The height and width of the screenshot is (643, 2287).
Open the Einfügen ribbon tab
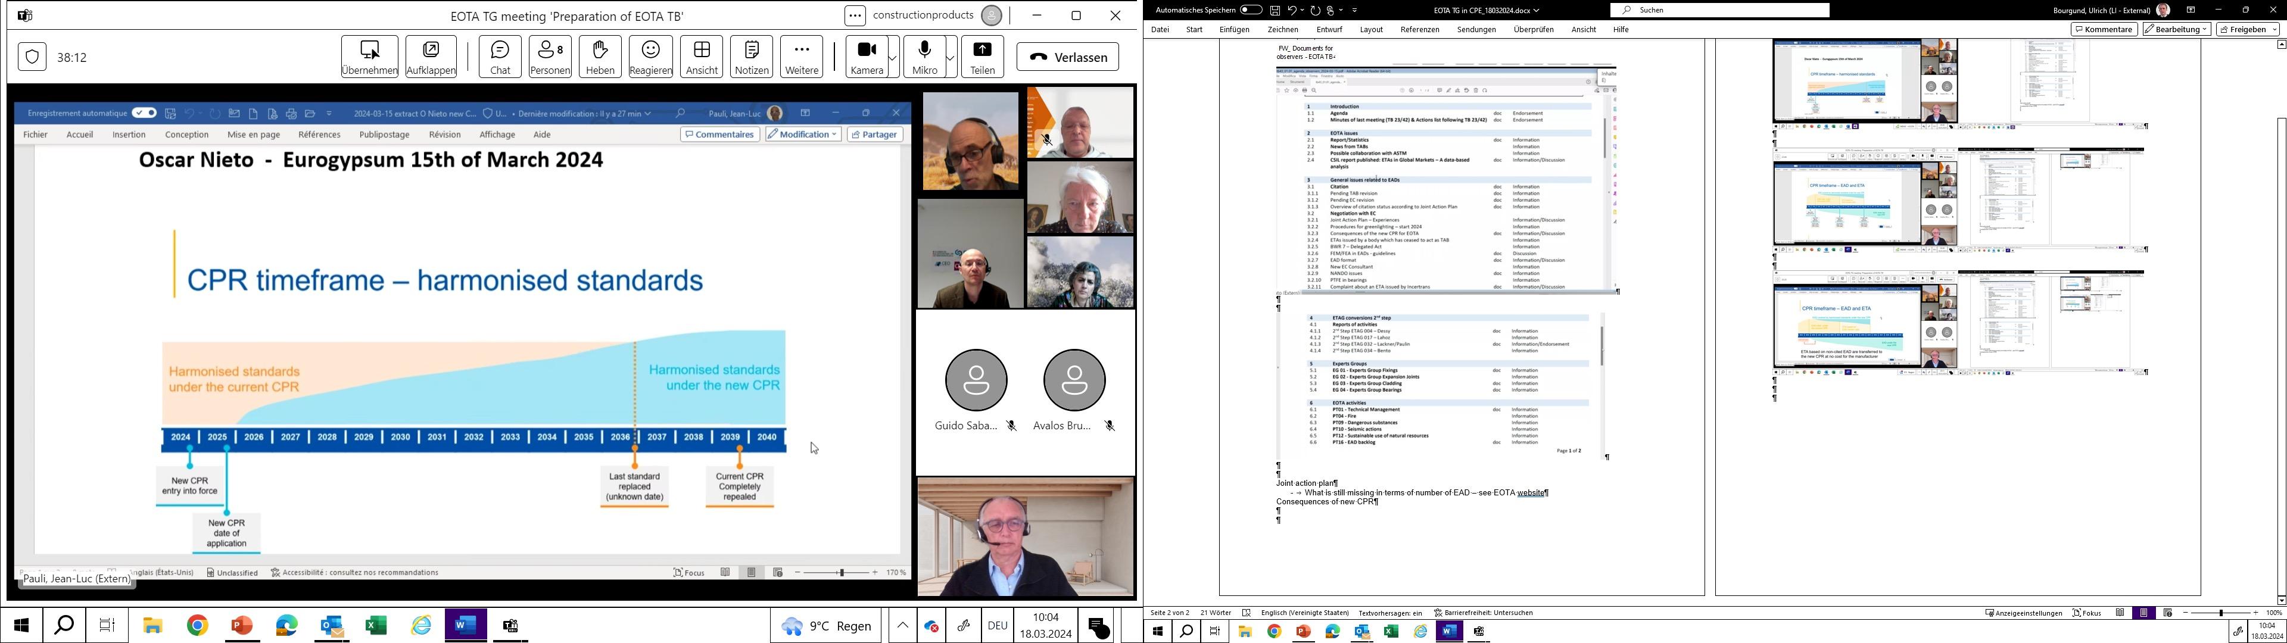1234,29
